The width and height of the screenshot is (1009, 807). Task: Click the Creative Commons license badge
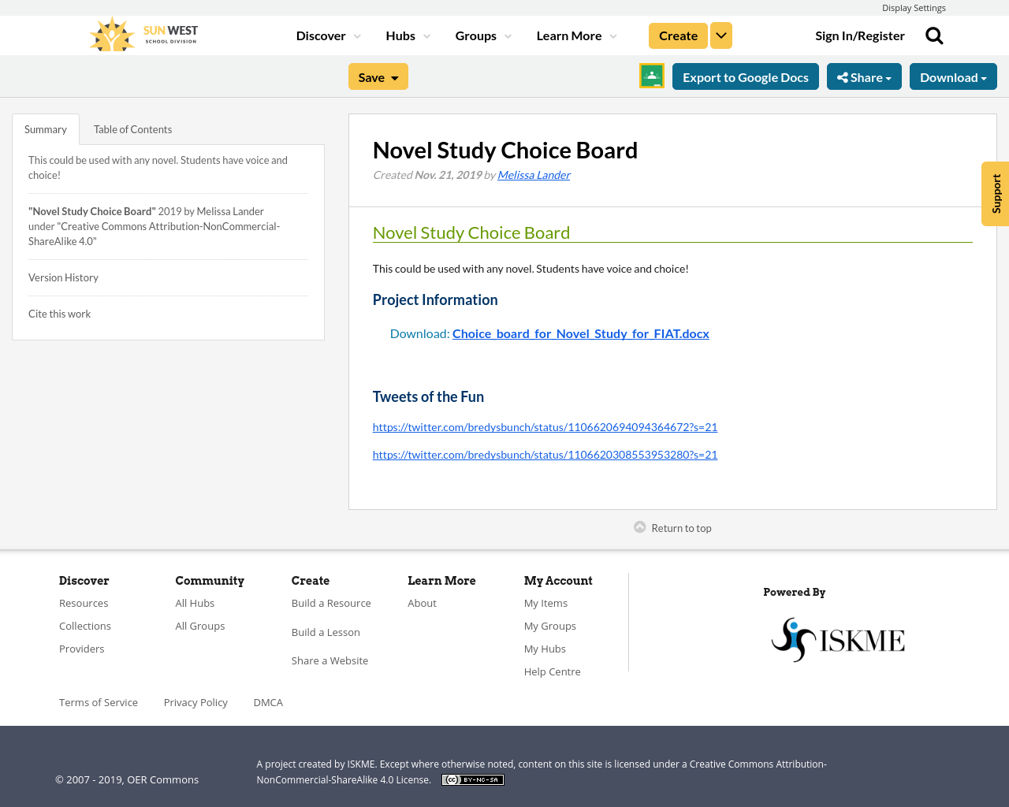pos(472,779)
